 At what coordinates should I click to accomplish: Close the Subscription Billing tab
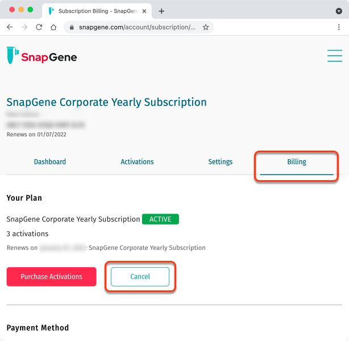144,11
